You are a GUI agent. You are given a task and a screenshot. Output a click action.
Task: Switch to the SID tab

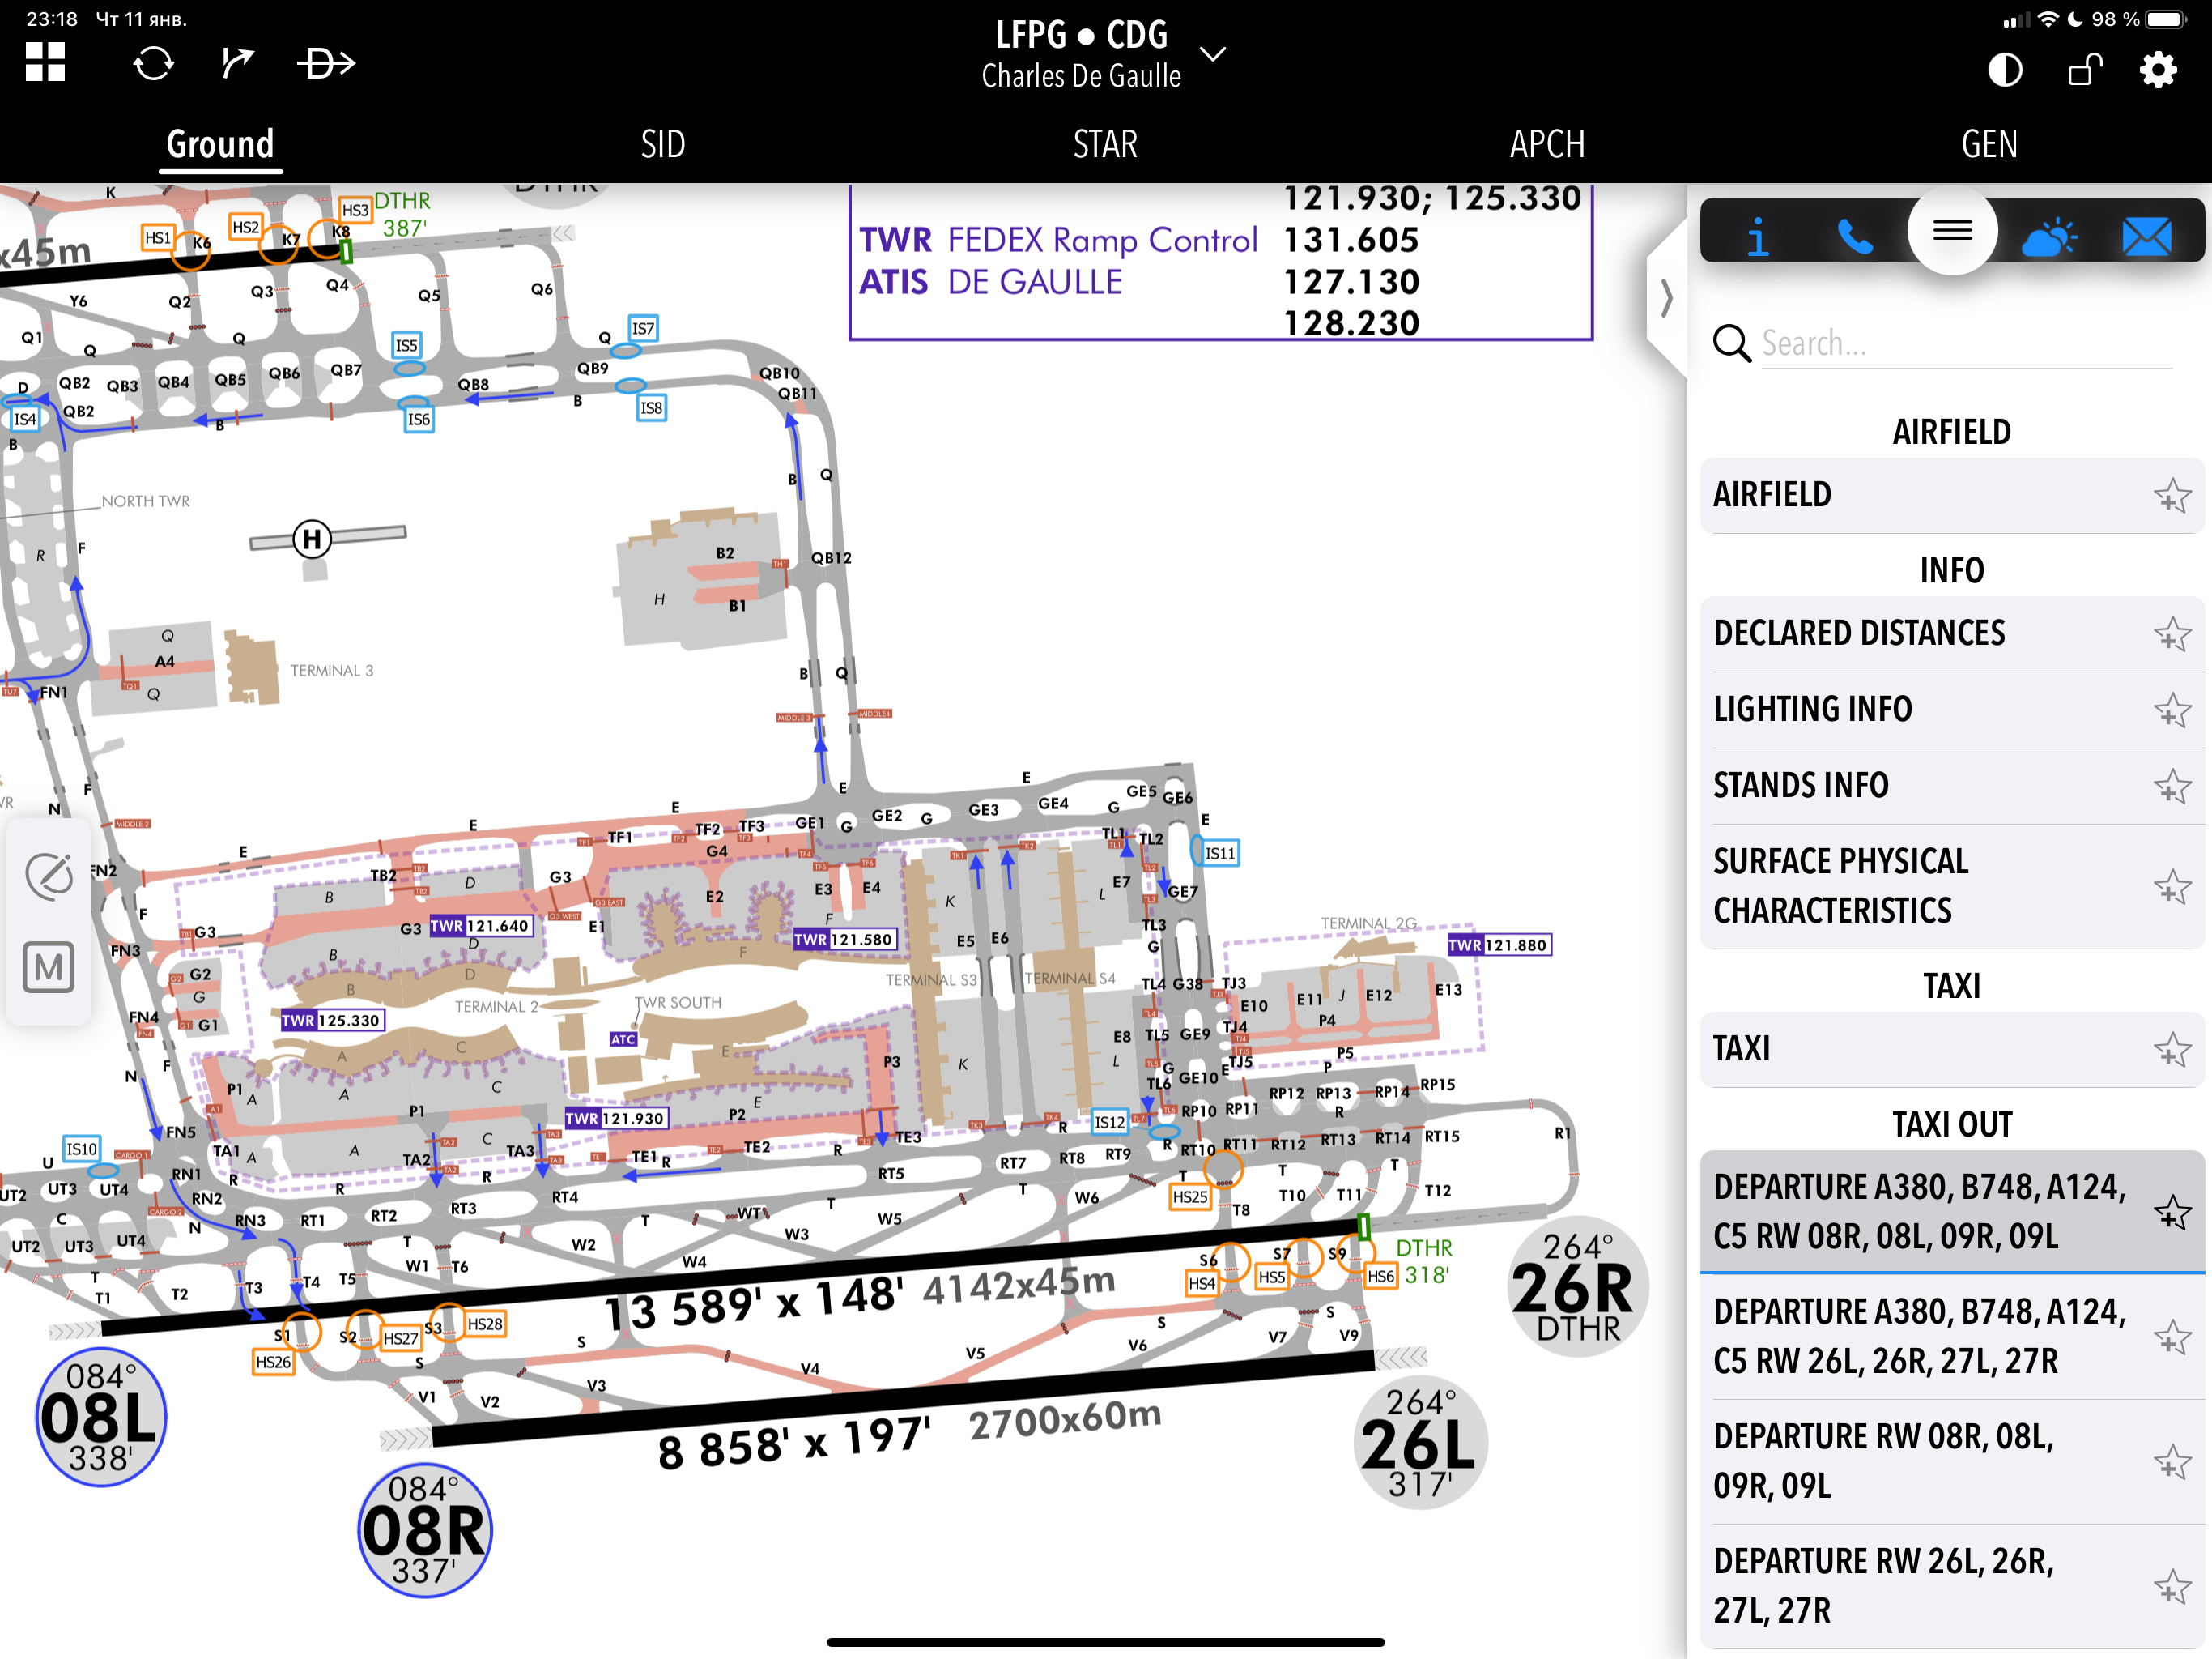pyautogui.click(x=662, y=144)
